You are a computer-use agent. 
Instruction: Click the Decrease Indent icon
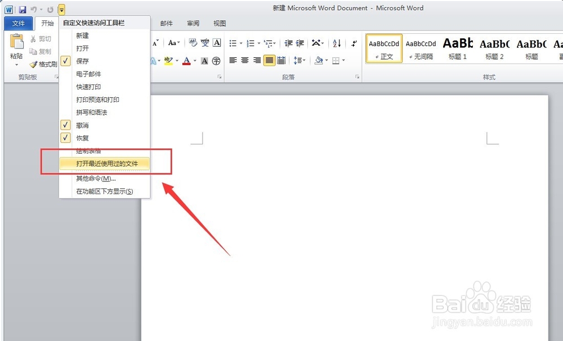pos(288,43)
